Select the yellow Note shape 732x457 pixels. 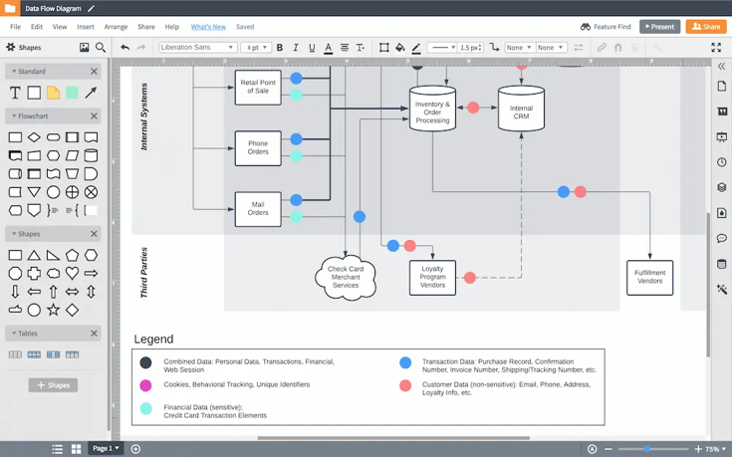53,93
